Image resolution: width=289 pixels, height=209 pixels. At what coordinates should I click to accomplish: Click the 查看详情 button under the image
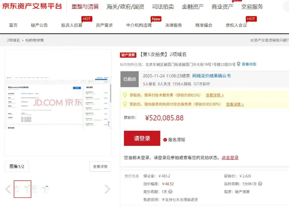click(x=100, y=167)
